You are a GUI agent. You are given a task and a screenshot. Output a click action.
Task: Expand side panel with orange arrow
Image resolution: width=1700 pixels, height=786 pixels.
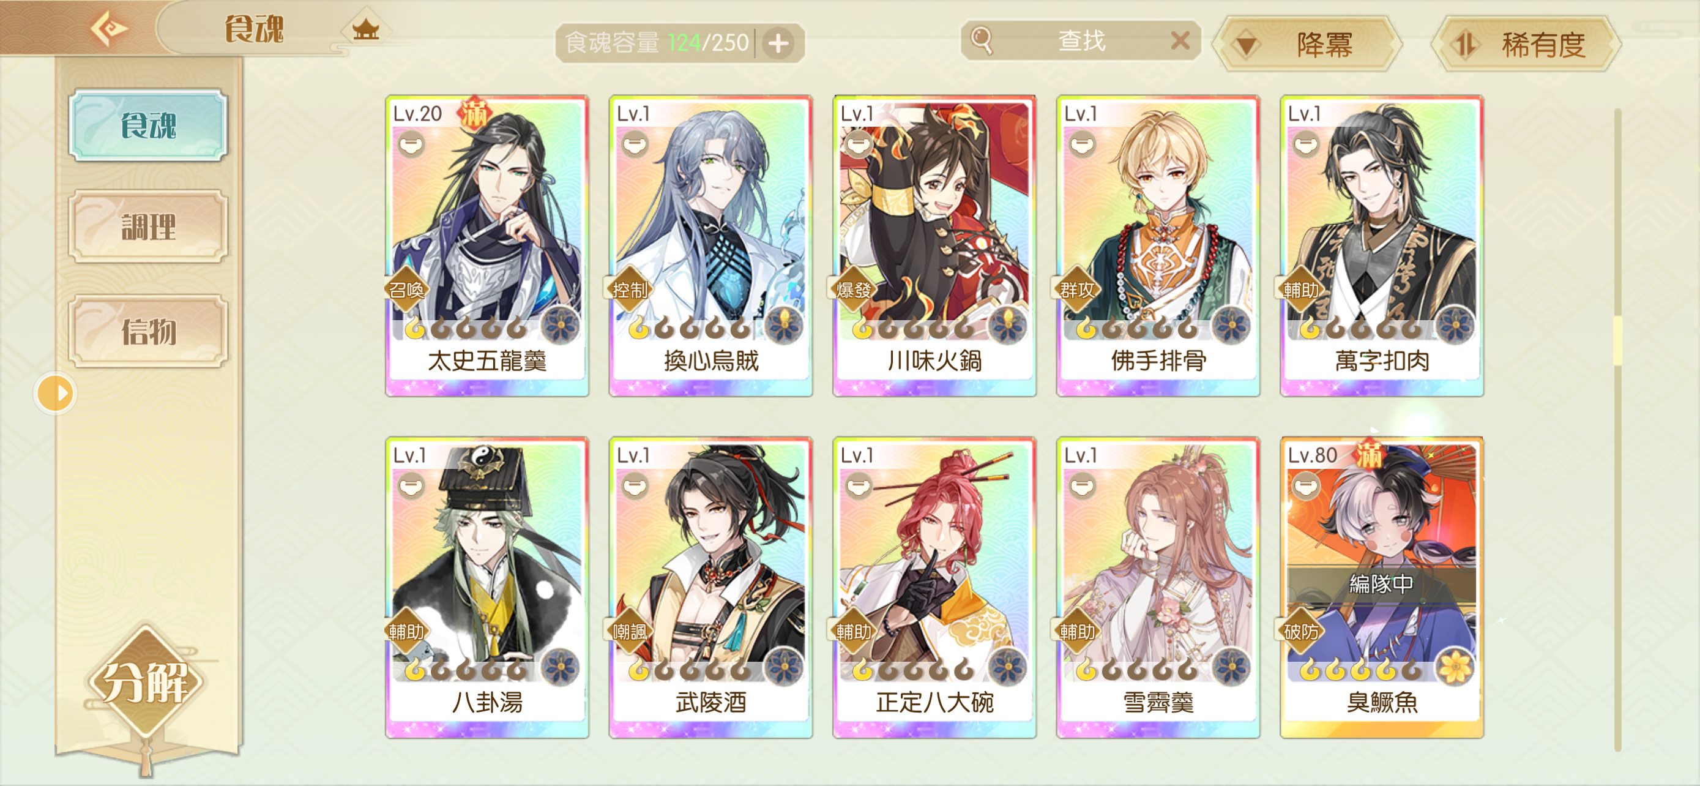coord(56,394)
